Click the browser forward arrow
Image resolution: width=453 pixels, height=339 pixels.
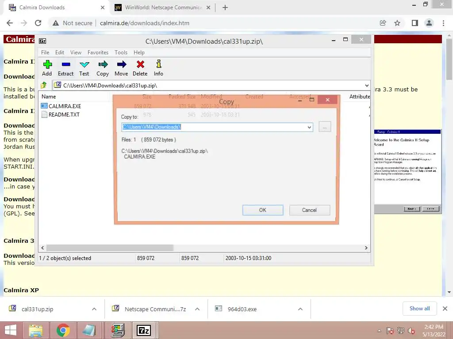24,23
